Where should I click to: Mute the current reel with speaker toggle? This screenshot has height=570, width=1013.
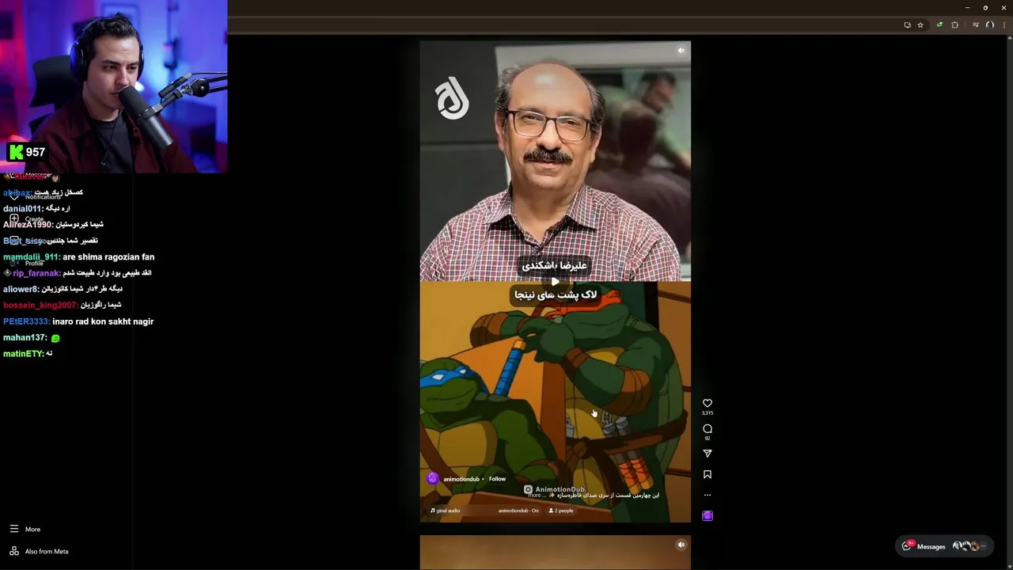681,51
